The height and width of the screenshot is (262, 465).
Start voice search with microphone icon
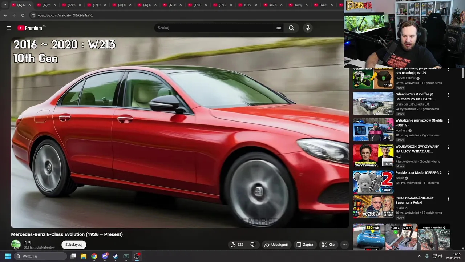coord(308,28)
